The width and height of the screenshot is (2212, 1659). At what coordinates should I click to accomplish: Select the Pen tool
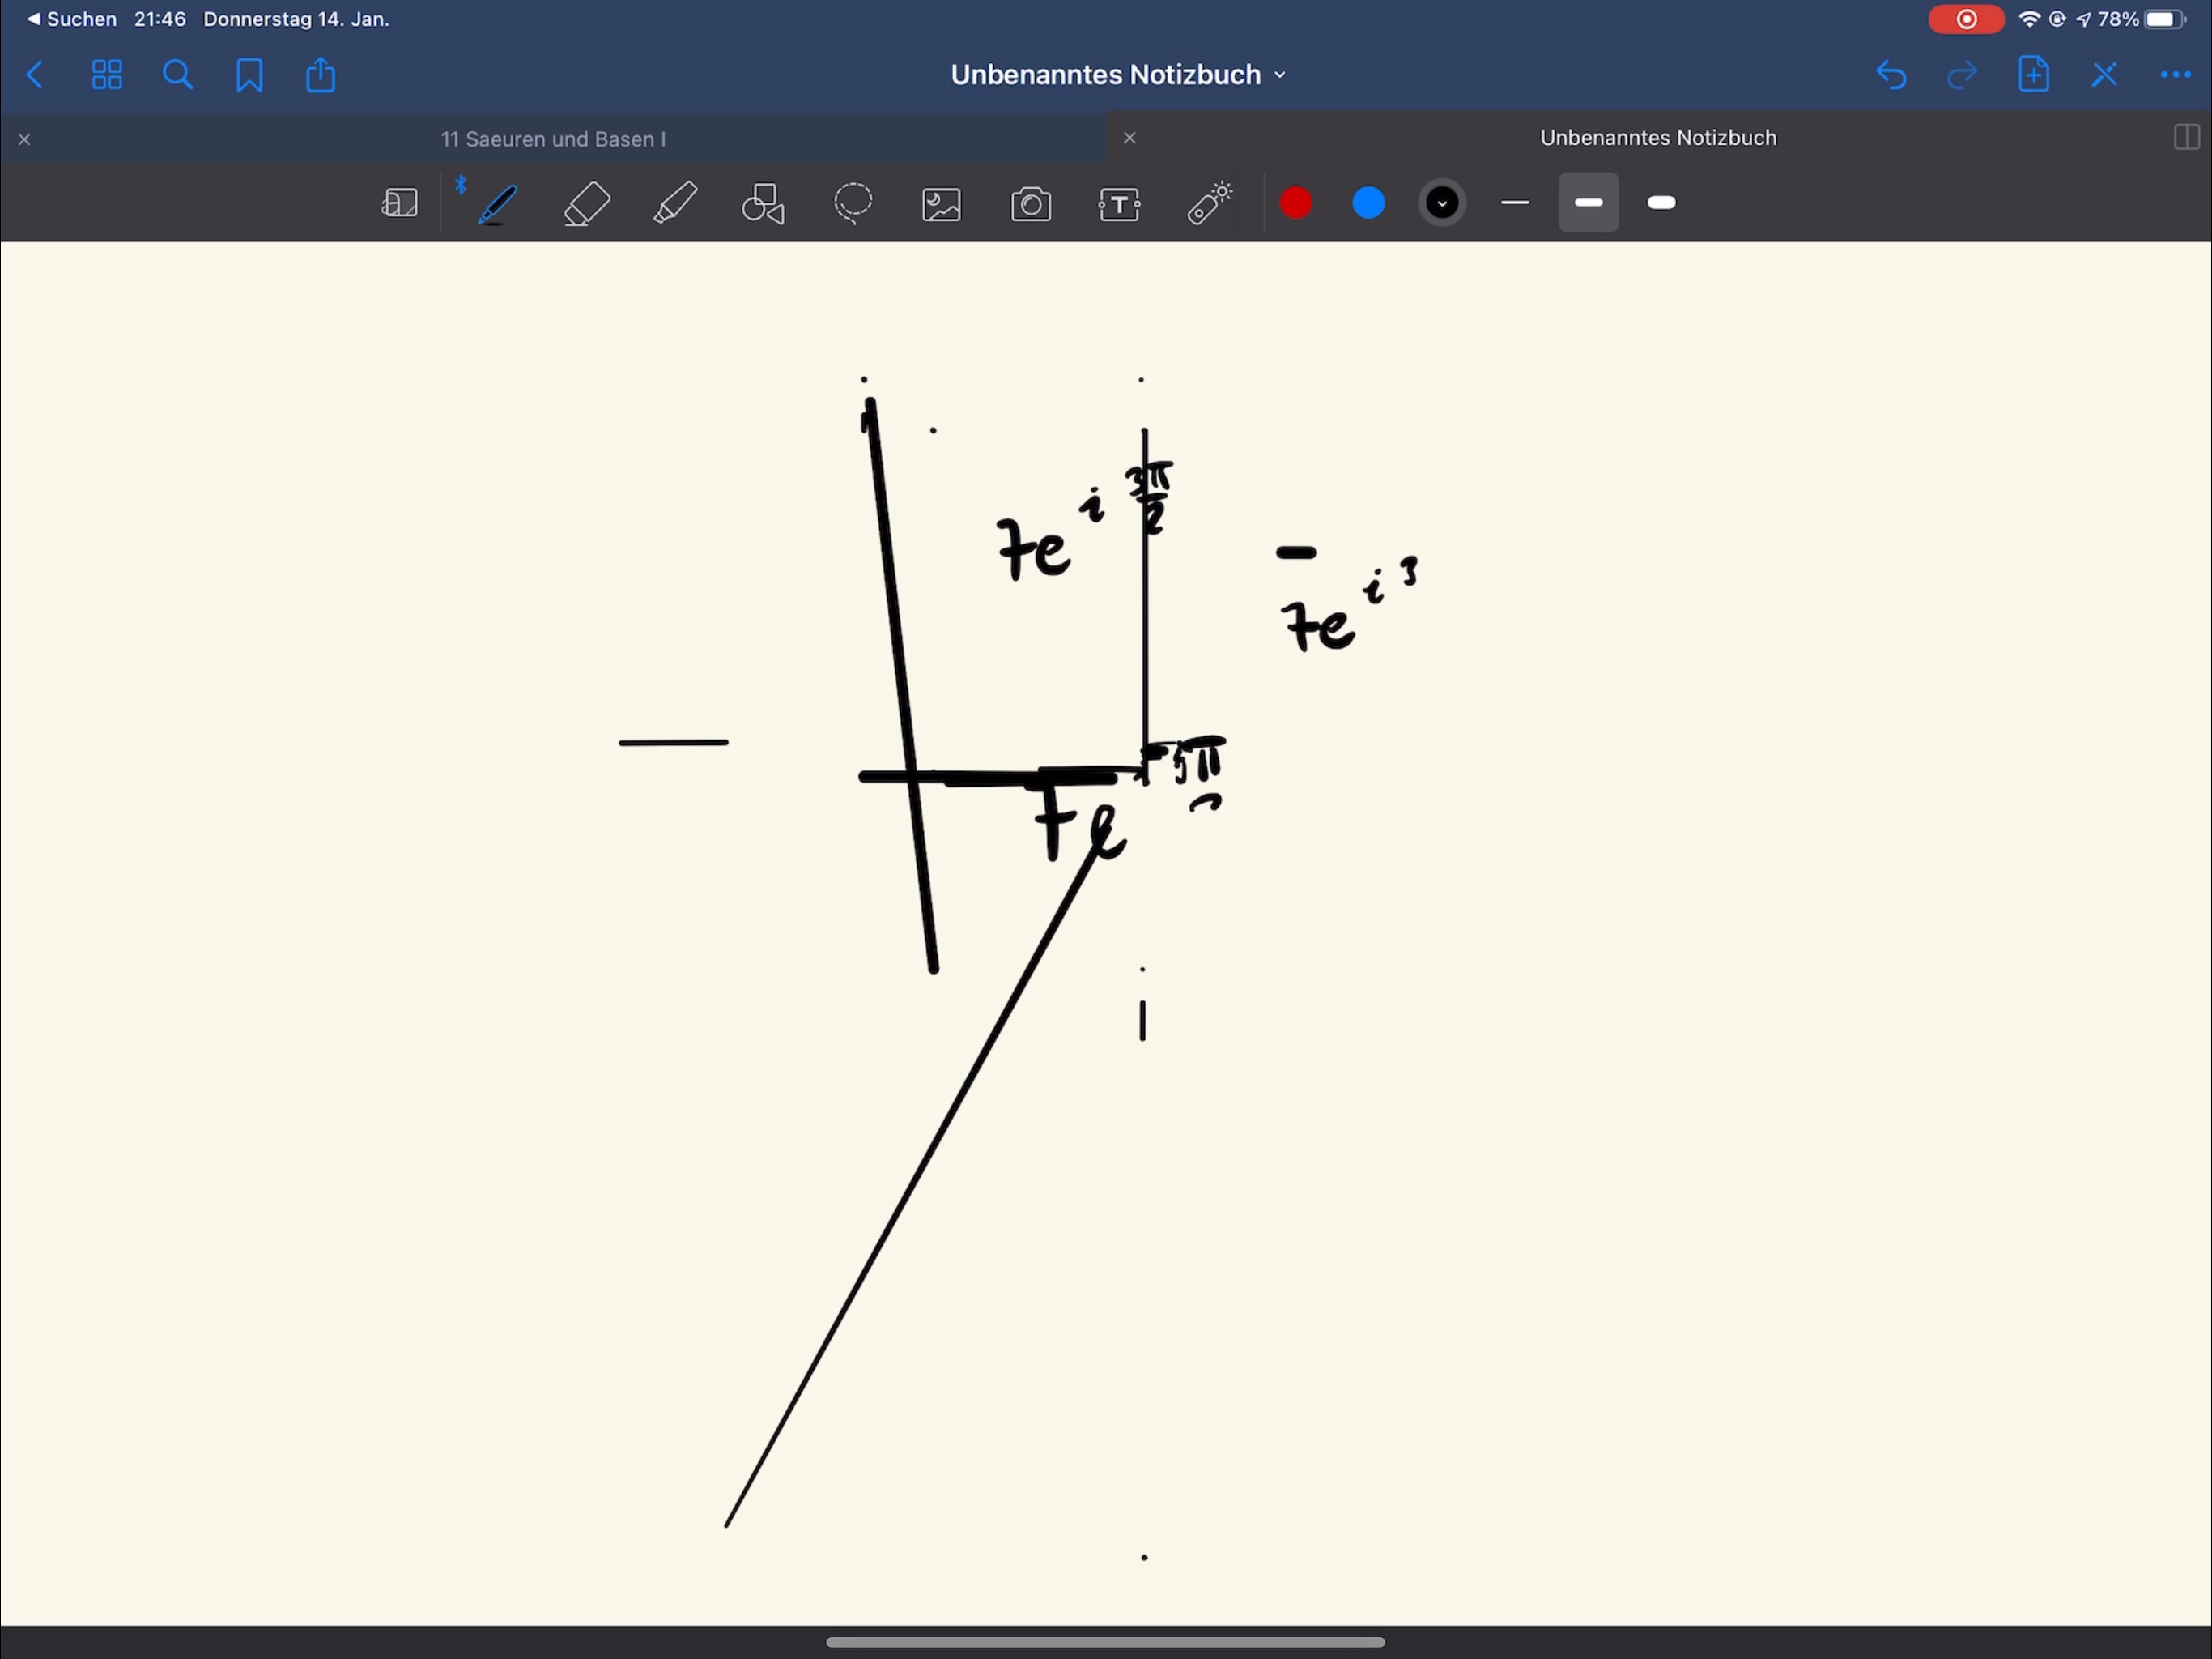[497, 204]
